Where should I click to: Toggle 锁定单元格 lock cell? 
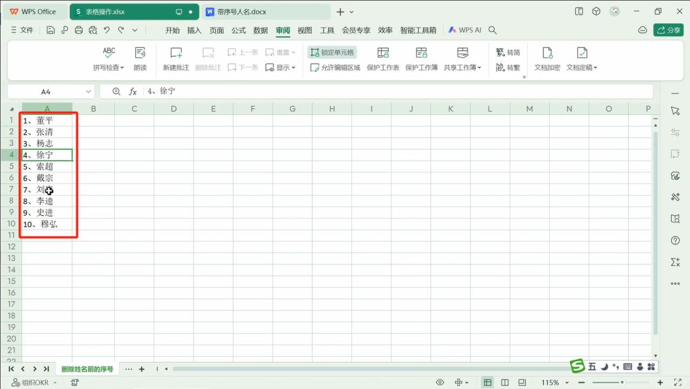click(332, 52)
